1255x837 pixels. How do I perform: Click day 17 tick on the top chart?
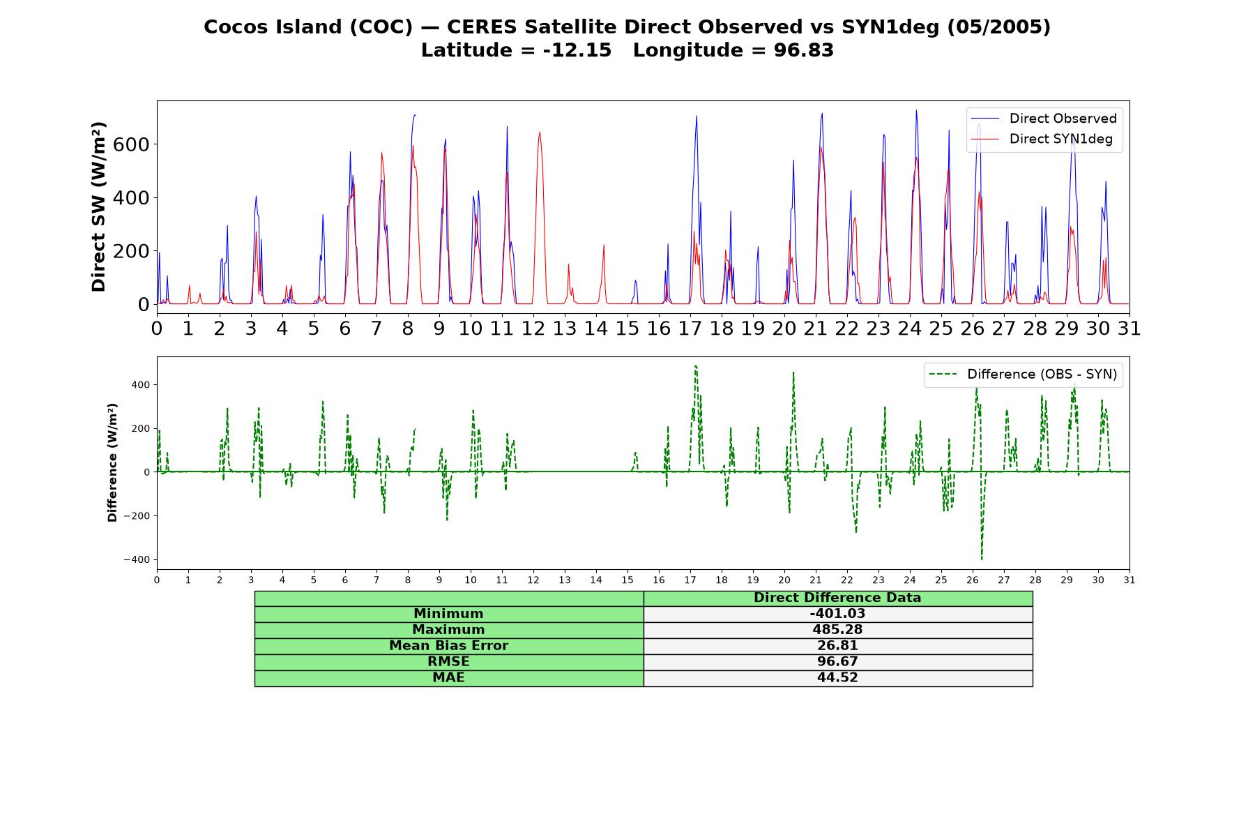[690, 328]
